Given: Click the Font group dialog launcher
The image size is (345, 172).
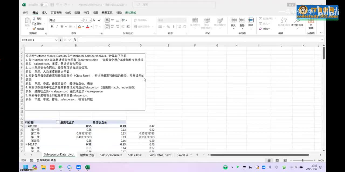Looking at the screenshot, I should (102, 34).
